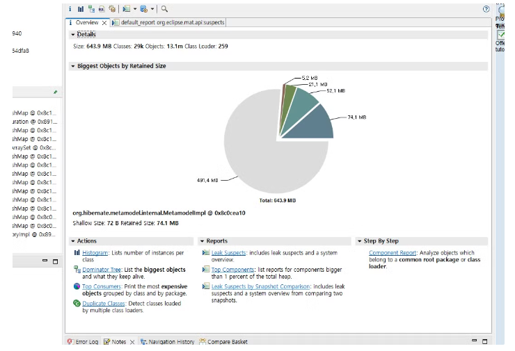Click the icon beside Leak Suspects by Snapshot Comparison
This screenshot has height=351, width=515.
pos(206,286)
